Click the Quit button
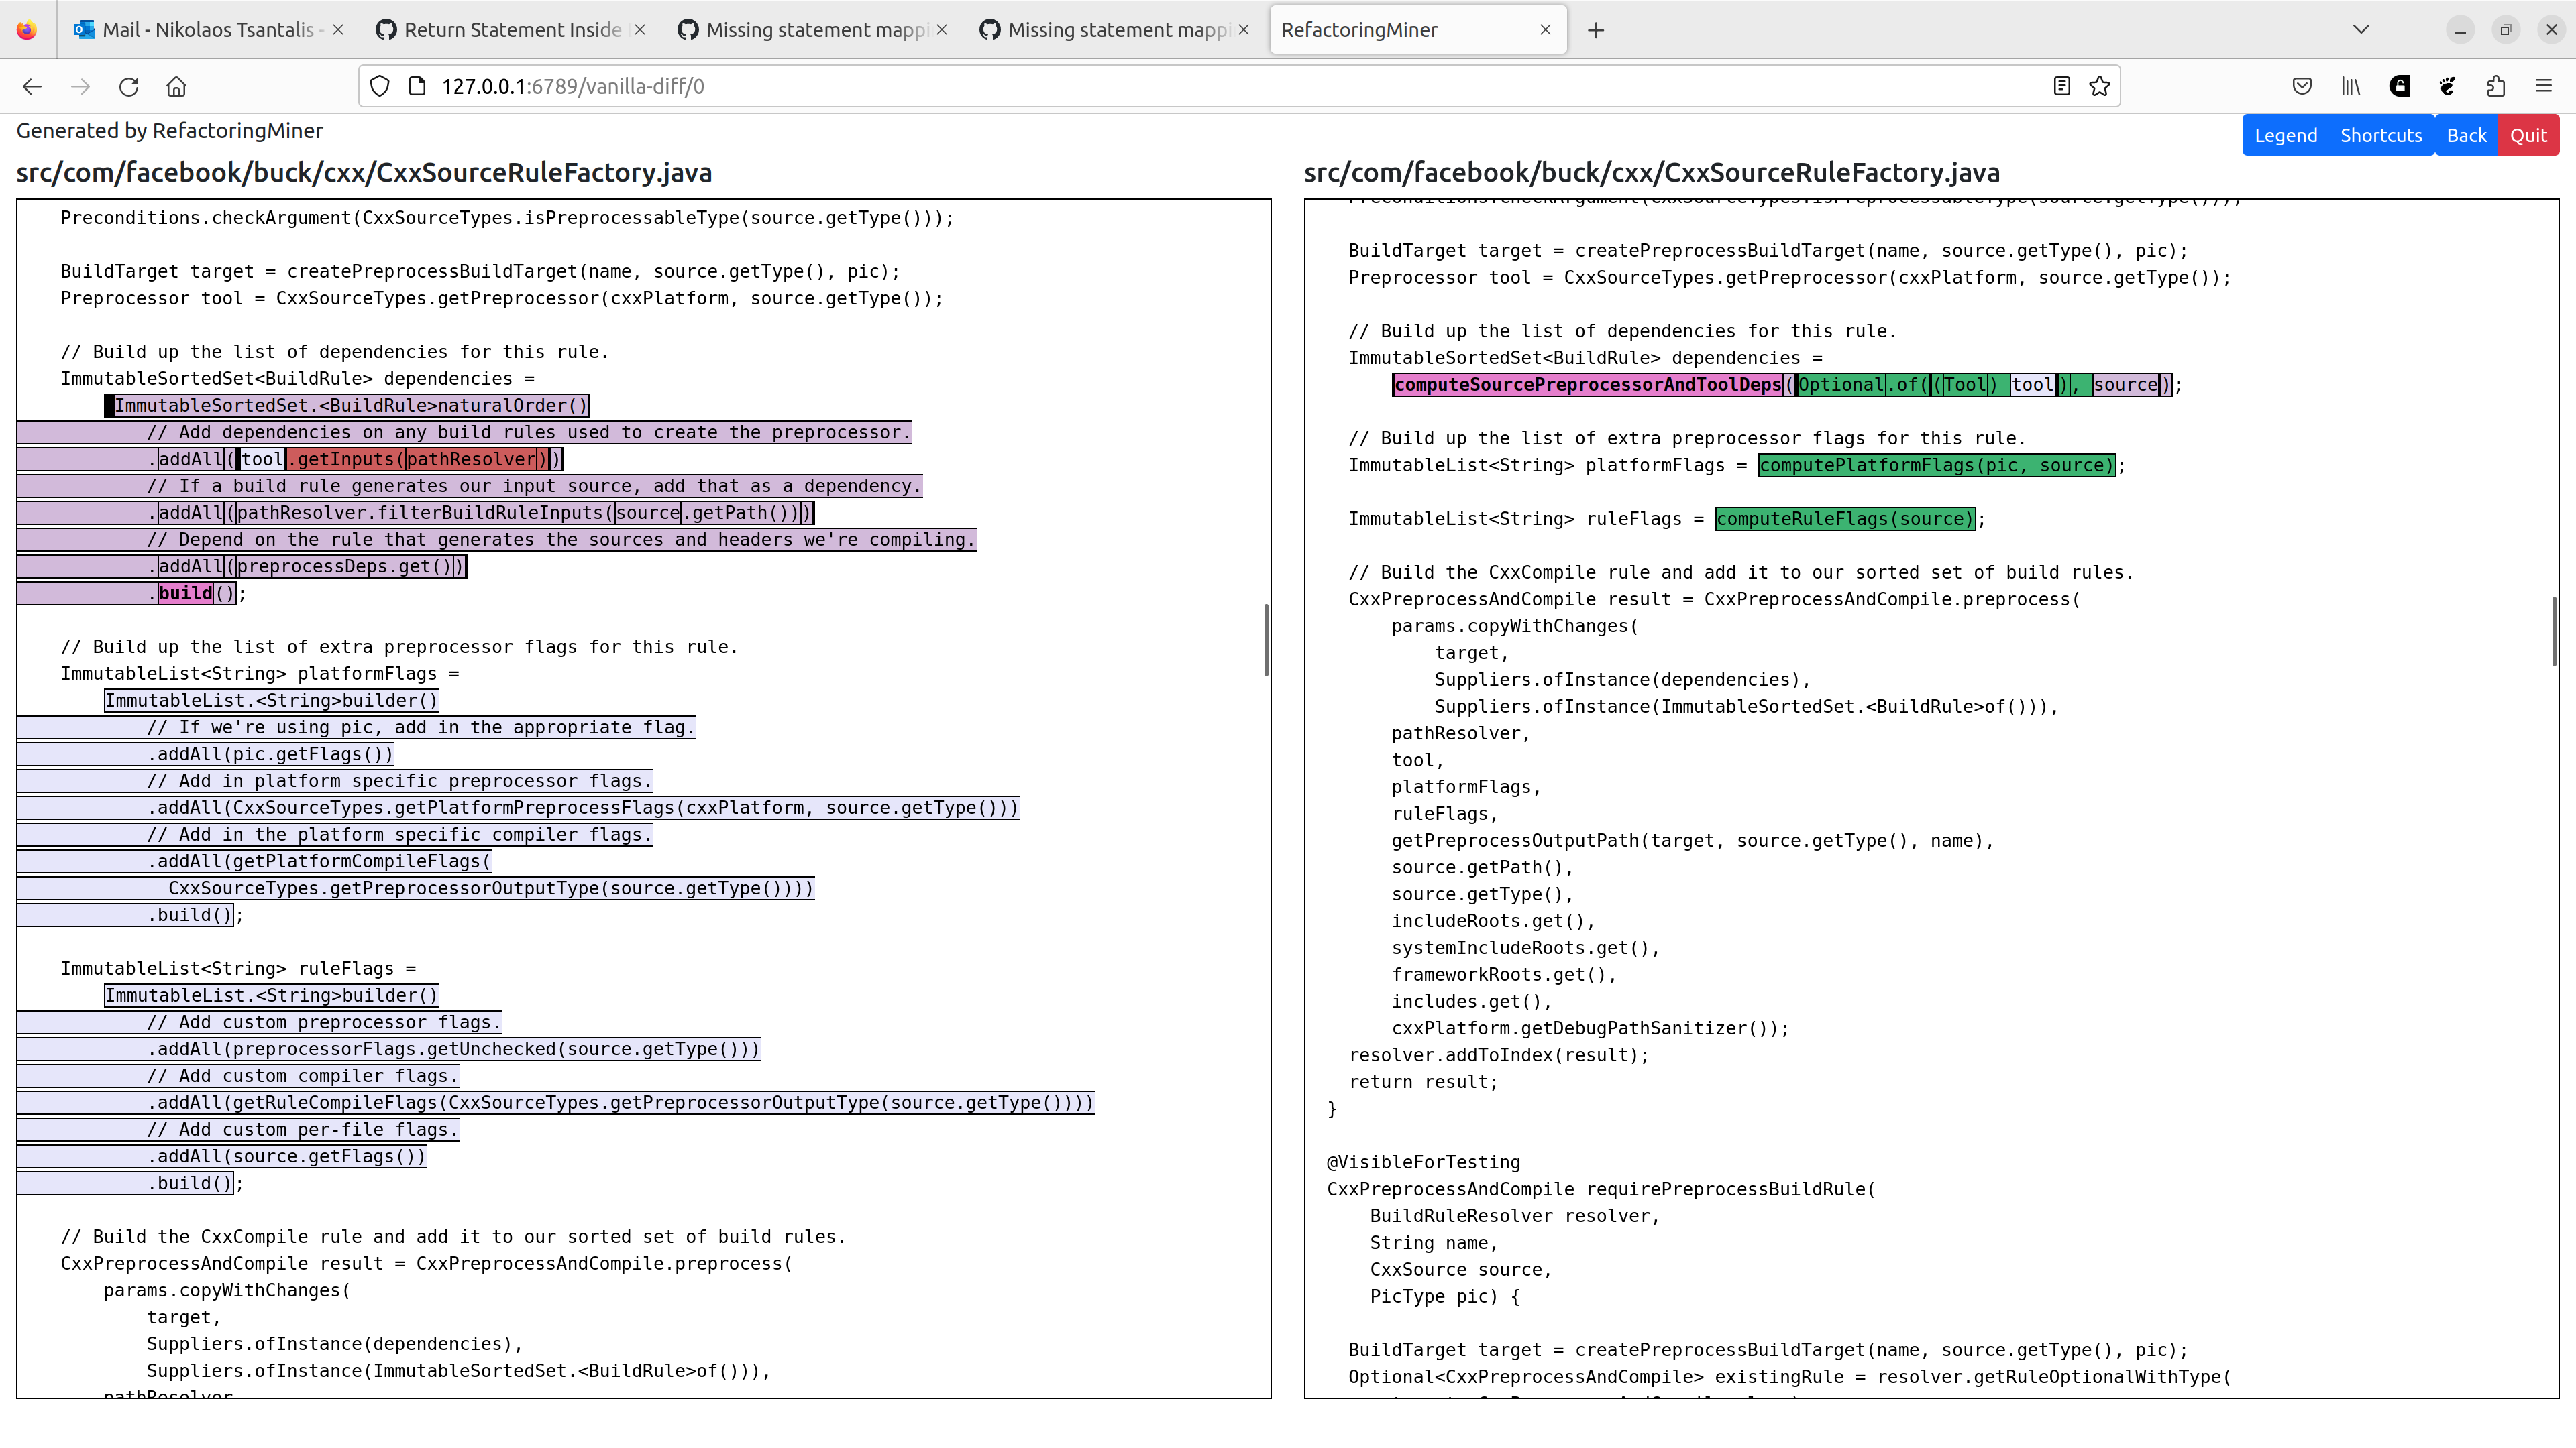The height and width of the screenshot is (1448, 2576). (2529, 135)
